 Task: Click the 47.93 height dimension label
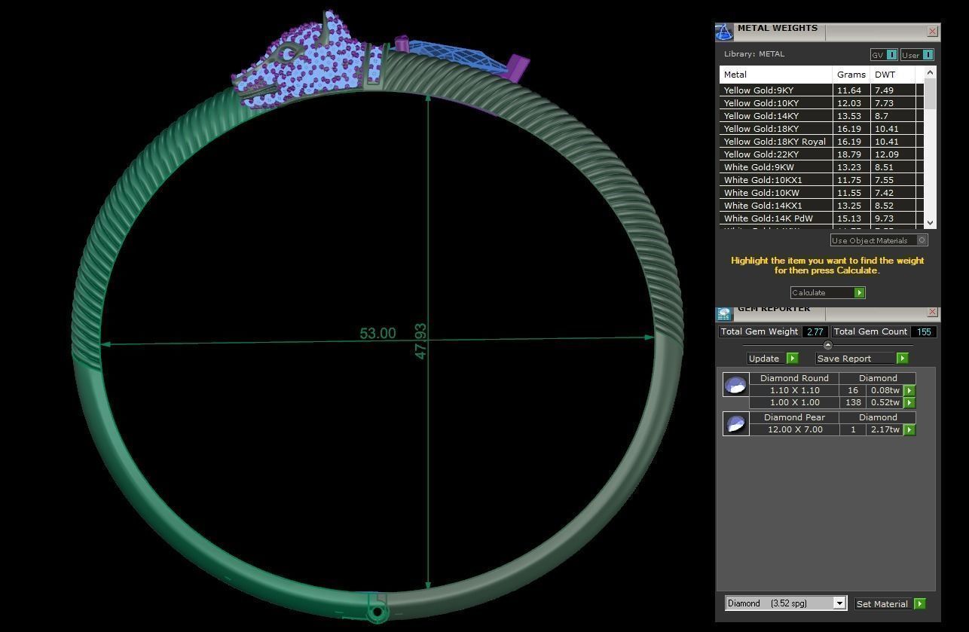[x=420, y=341]
